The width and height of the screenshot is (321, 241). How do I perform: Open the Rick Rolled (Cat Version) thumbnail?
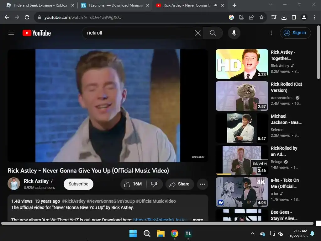(x=242, y=96)
